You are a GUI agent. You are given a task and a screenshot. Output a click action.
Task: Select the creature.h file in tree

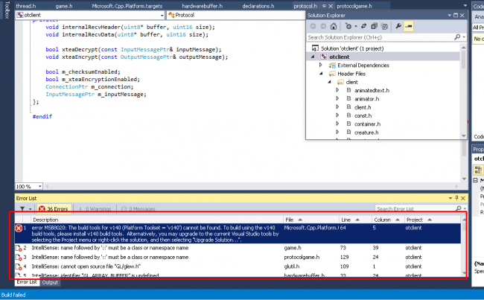point(366,133)
